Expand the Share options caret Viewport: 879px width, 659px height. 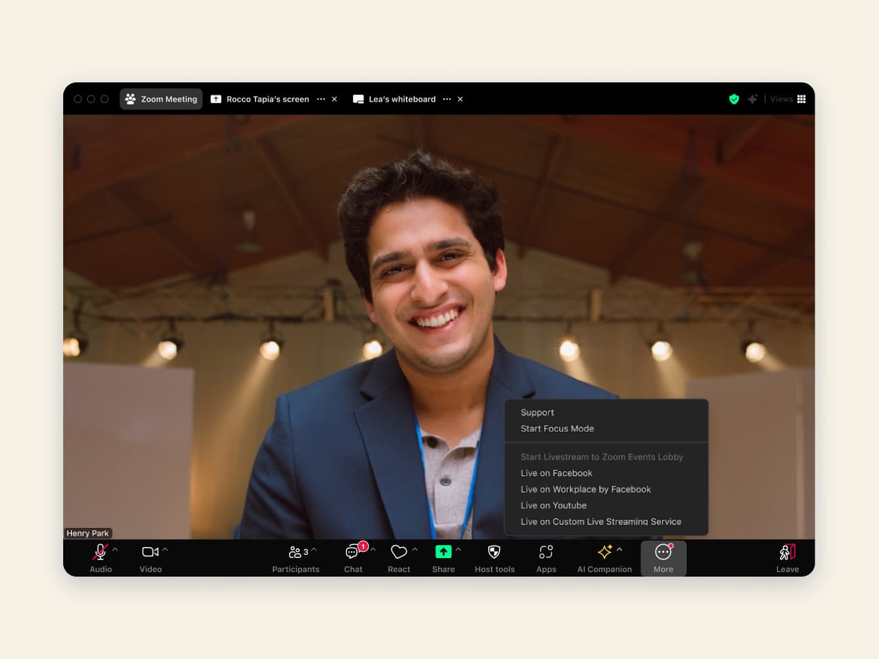coord(459,550)
